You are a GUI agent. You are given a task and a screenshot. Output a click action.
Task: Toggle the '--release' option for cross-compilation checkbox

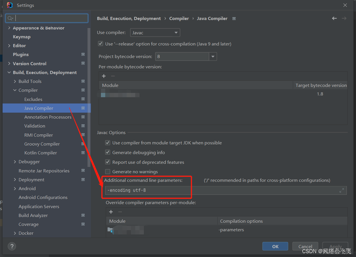pyautogui.click(x=100, y=44)
